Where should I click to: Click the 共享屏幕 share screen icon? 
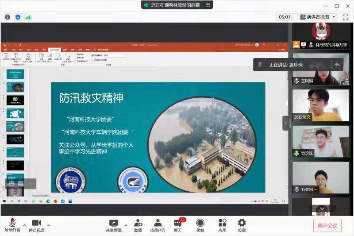114,225
